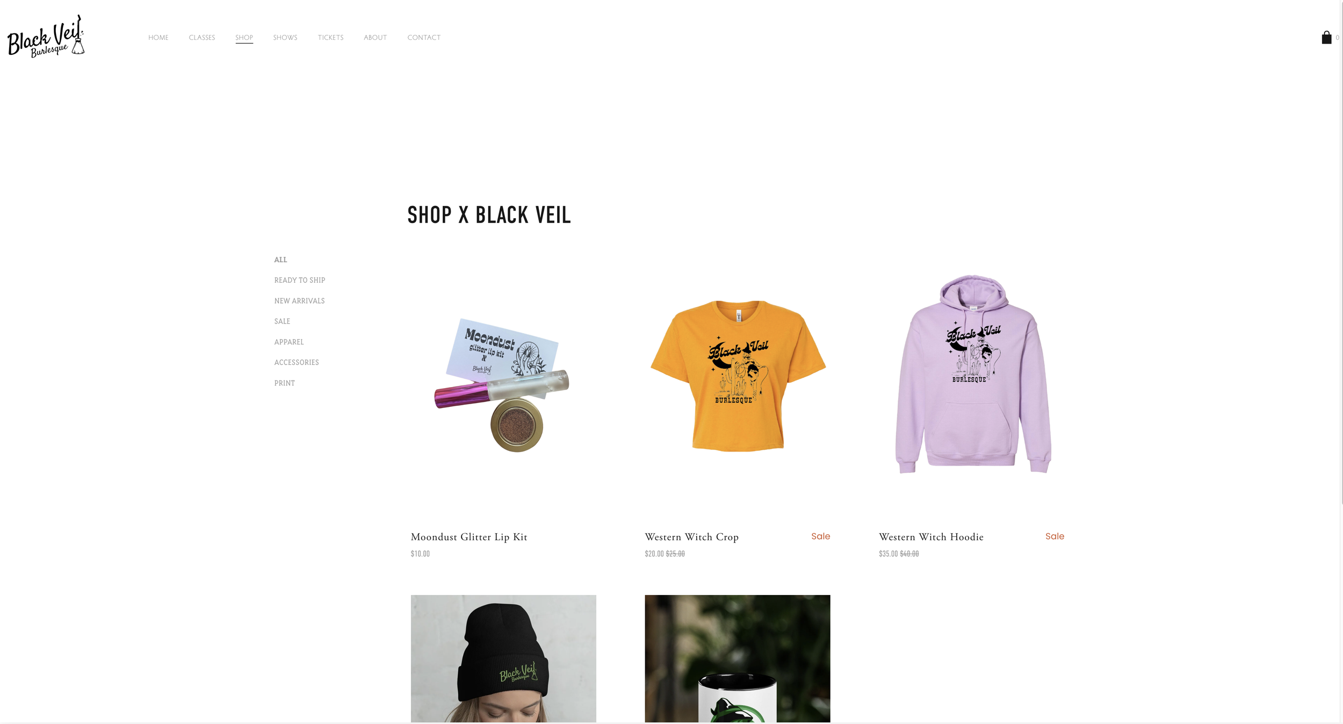Show New Arrivals category
1343x724 pixels.
click(299, 301)
